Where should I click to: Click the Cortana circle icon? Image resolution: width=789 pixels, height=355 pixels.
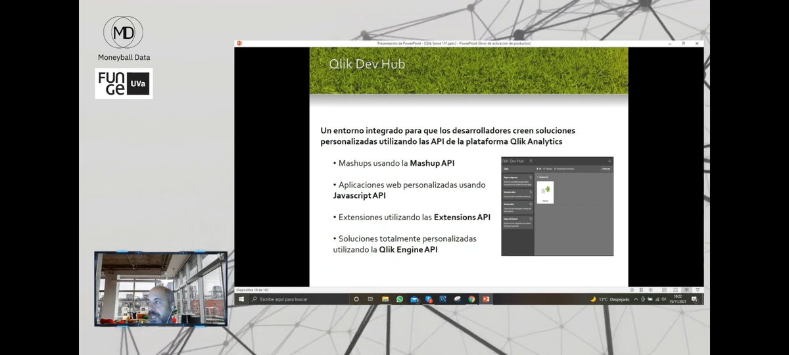(x=356, y=299)
